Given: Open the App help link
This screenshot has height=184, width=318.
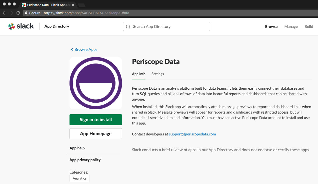Looking at the screenshot, I should pos(77,148).
